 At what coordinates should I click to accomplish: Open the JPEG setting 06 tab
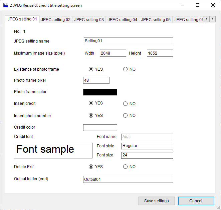188,19
